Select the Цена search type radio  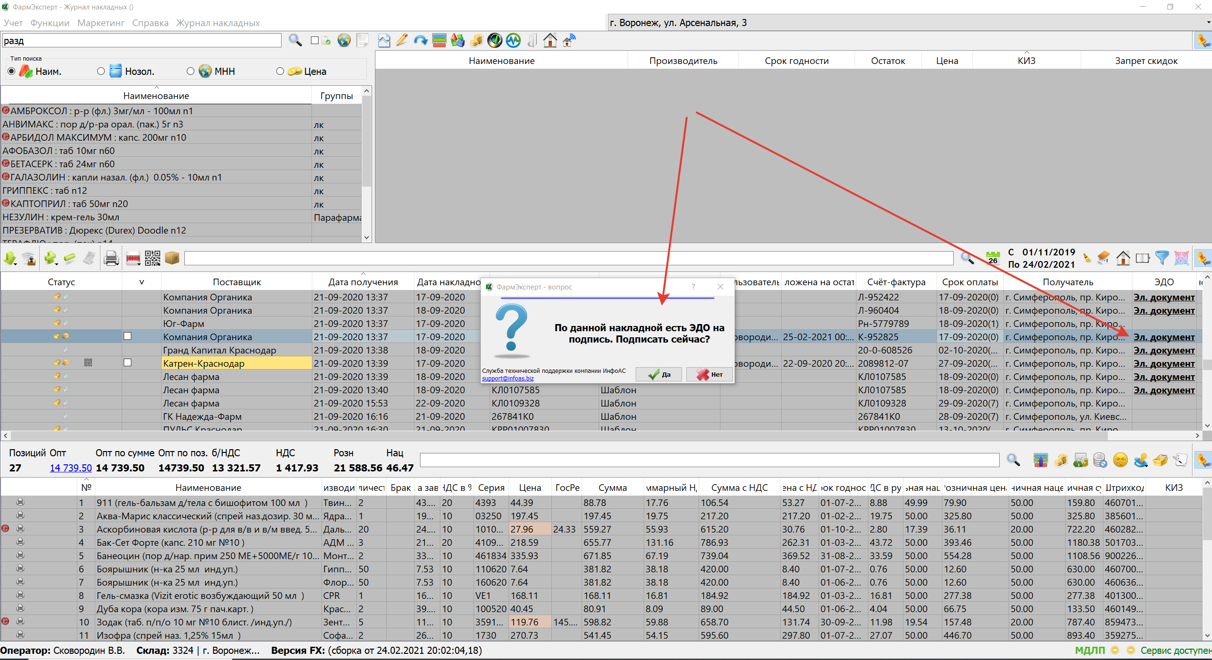click(280, 72)
